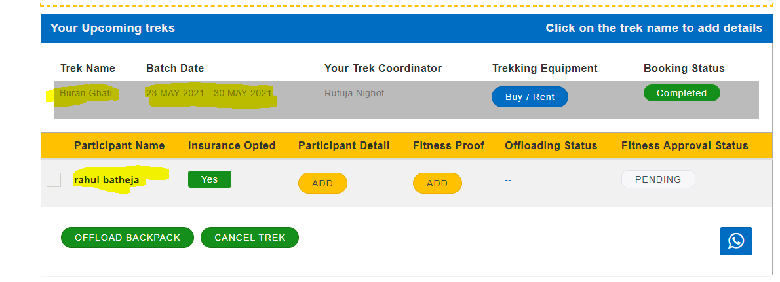The image size is (780, 282).
Task: Click the Fitness Approval Status column header
Action: point(684,145)
